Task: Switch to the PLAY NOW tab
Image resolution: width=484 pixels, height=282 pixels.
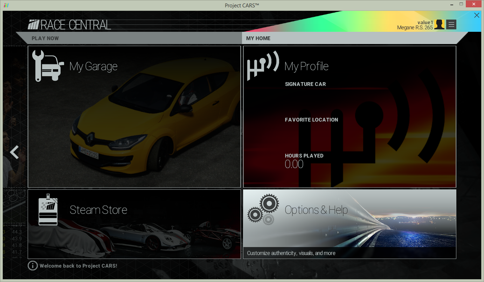Action: point(45,38)
